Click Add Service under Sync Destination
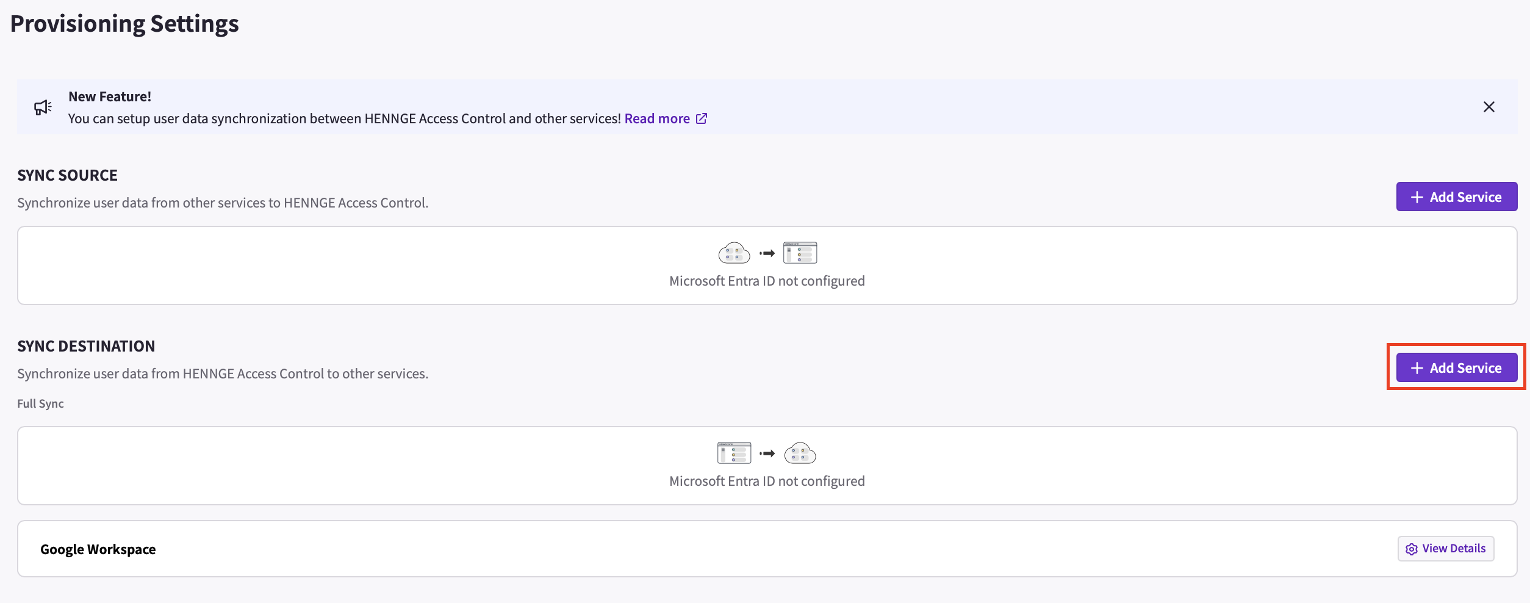Screen dimensions: 1530x603 1456,367
